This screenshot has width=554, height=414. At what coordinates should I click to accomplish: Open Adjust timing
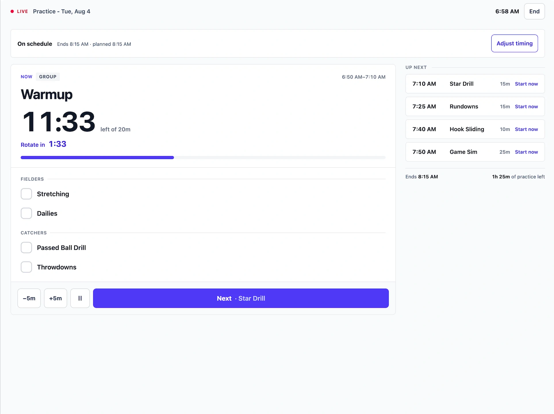tap(514, 43)
